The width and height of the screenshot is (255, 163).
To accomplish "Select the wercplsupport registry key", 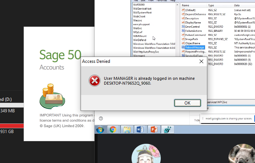I will pyautogui.click(x=142, y=24).
